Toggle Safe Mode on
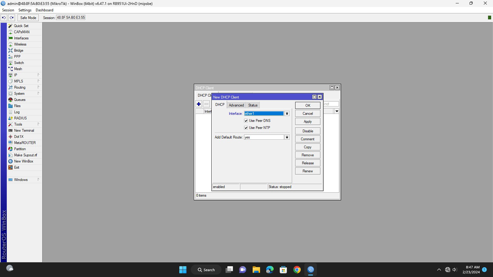The height and width of the screenshot is (277, 493). click(28, 18)
